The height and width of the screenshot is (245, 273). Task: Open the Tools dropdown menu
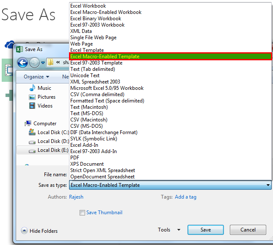[x=169, y=230]
